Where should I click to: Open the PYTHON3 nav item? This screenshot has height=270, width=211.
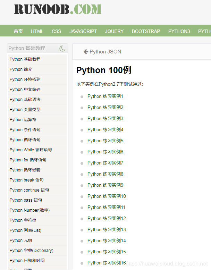(179, 31)
